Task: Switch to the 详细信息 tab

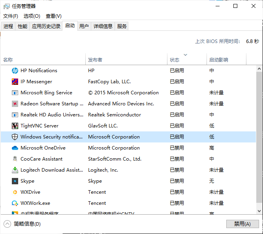Action: (x=103, y=26)
